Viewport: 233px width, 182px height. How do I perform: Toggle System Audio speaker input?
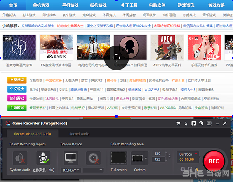click(x=20, y=158)
